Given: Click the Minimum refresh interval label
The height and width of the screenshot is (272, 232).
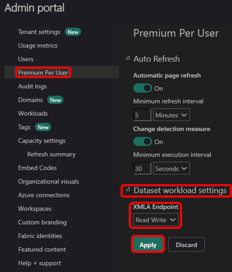Looking at the screenshot, I should pyautogui.click(x=168, y=101).
